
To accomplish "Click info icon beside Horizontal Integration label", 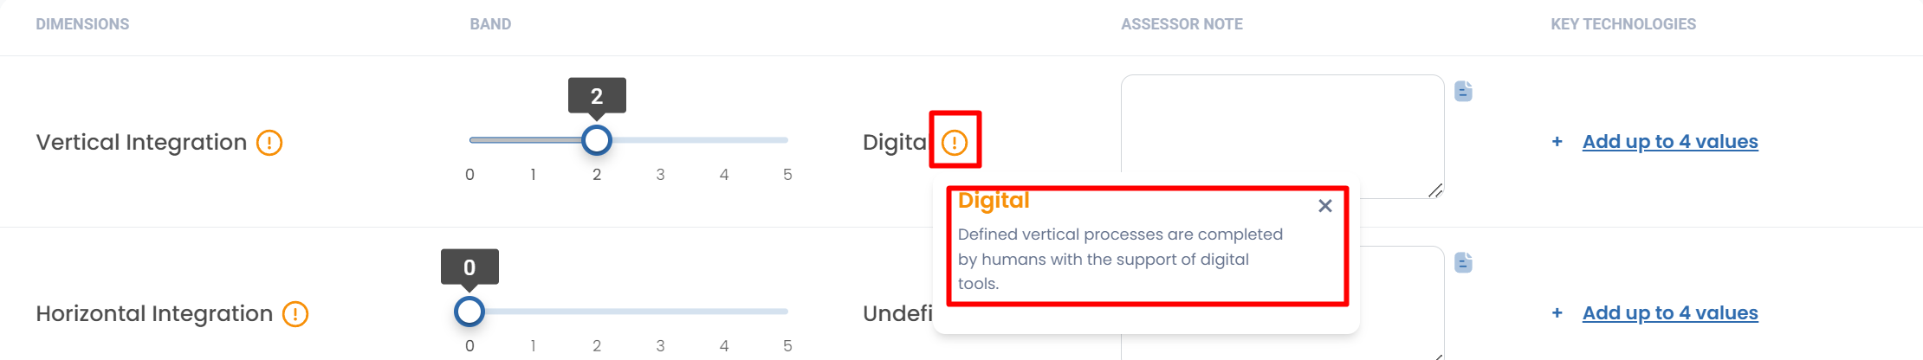I will [295, 313].
